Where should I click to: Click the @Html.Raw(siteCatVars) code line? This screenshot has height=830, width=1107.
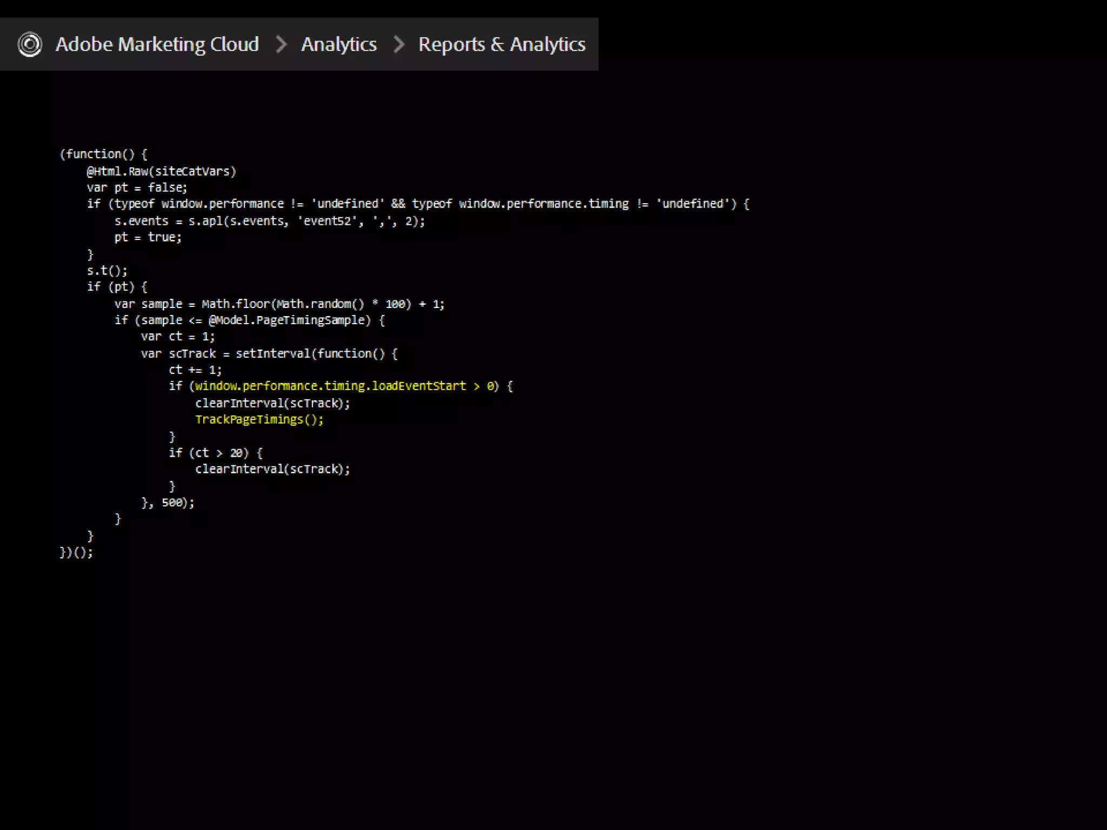pos(161,171)
